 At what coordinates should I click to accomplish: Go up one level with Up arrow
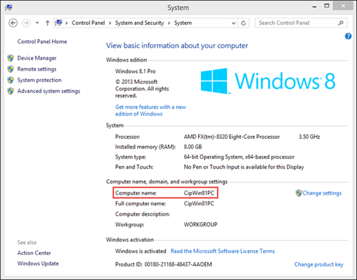[47, 23]
